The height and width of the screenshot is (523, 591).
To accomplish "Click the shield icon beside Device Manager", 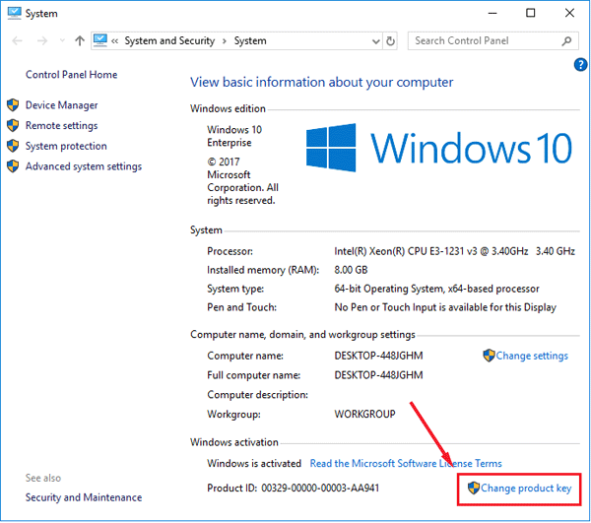I will (13, 105).
